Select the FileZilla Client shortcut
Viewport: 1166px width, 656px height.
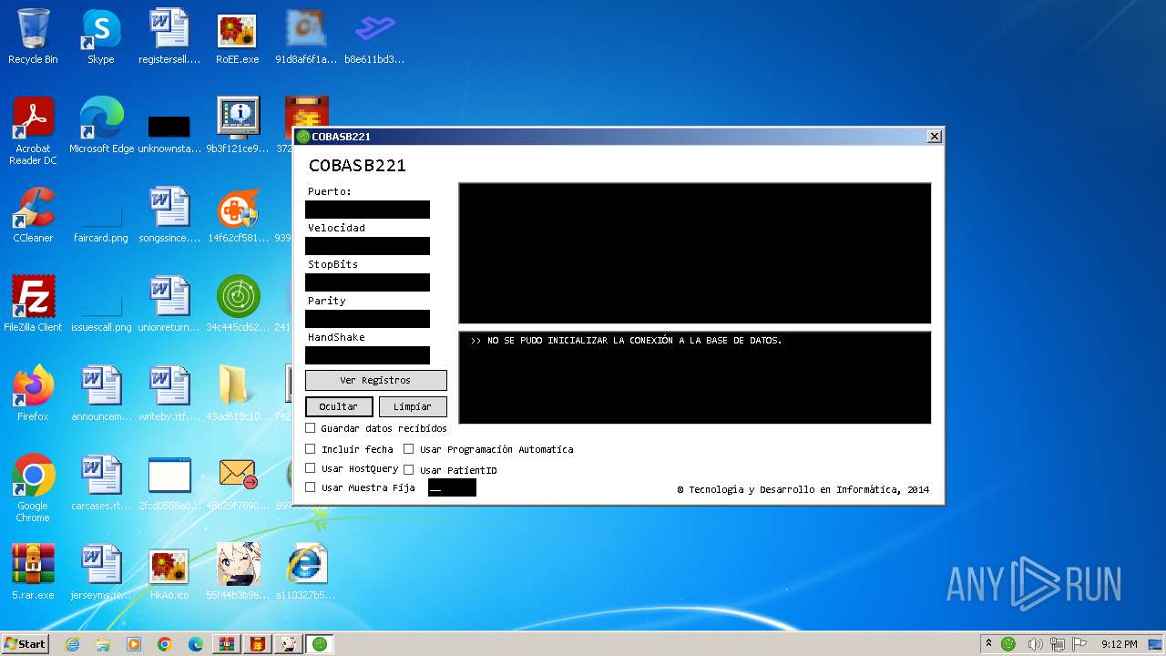click(x=33, y=304)
